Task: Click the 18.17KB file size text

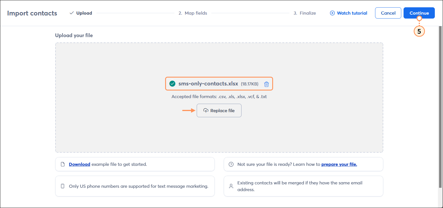Action: pyautogui.click(x=250, y=84)
